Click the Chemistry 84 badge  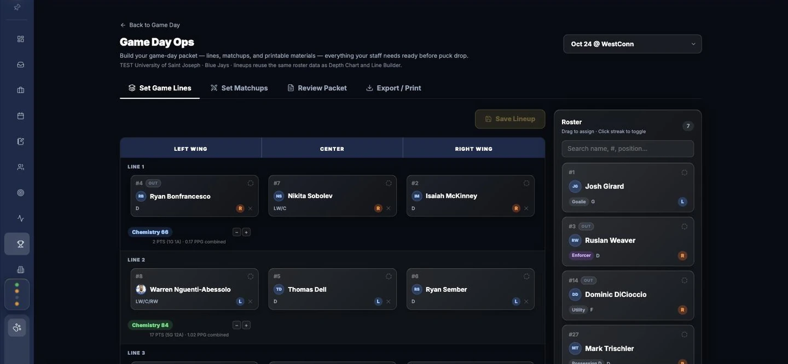pos(150,325)
